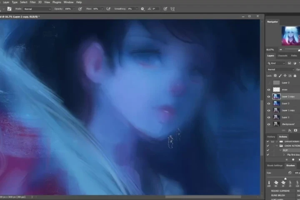Open Opacity 100% dropdown arrow
The width and height of the screenshot is (300, 200).
[74, 9]
